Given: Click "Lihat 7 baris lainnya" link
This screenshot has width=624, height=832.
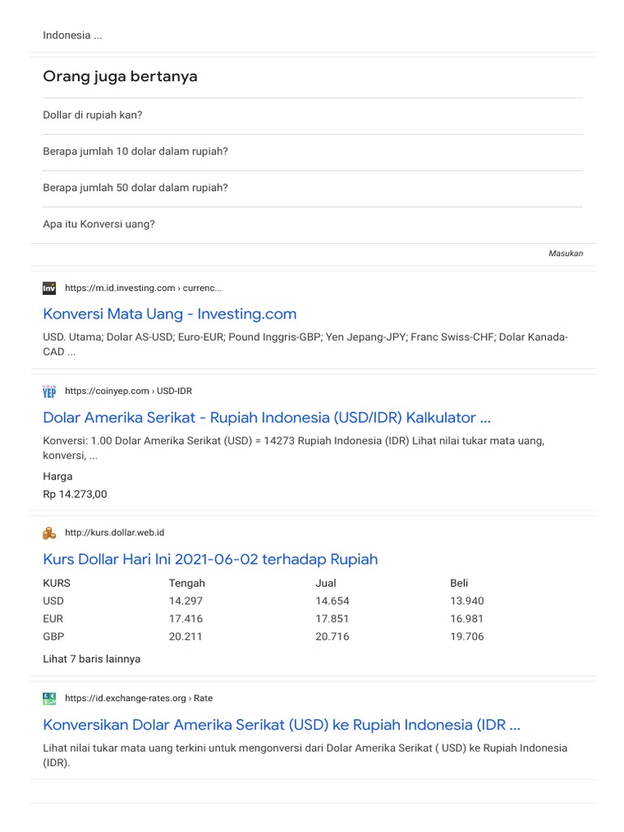Looking at the screenshot, I should 91,659.
